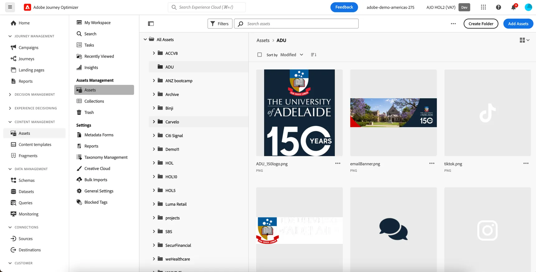Viewport: 536px width, 272px height.
Task: Expand the Decision Management section
Action: pos(10,95)
